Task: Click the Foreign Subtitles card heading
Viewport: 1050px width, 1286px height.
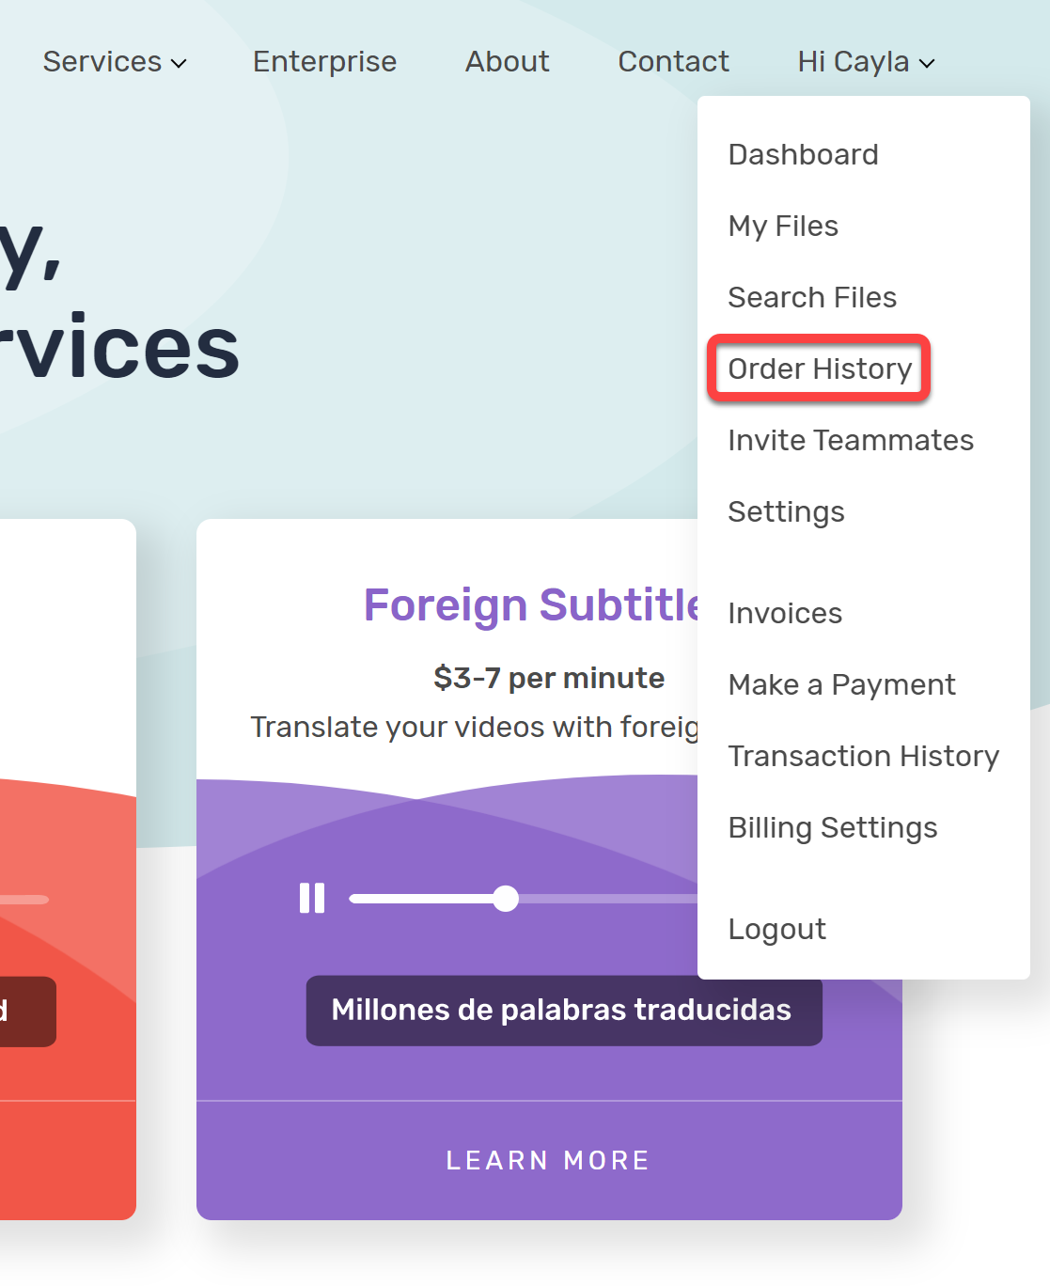Action: click(x=532, y=605)
